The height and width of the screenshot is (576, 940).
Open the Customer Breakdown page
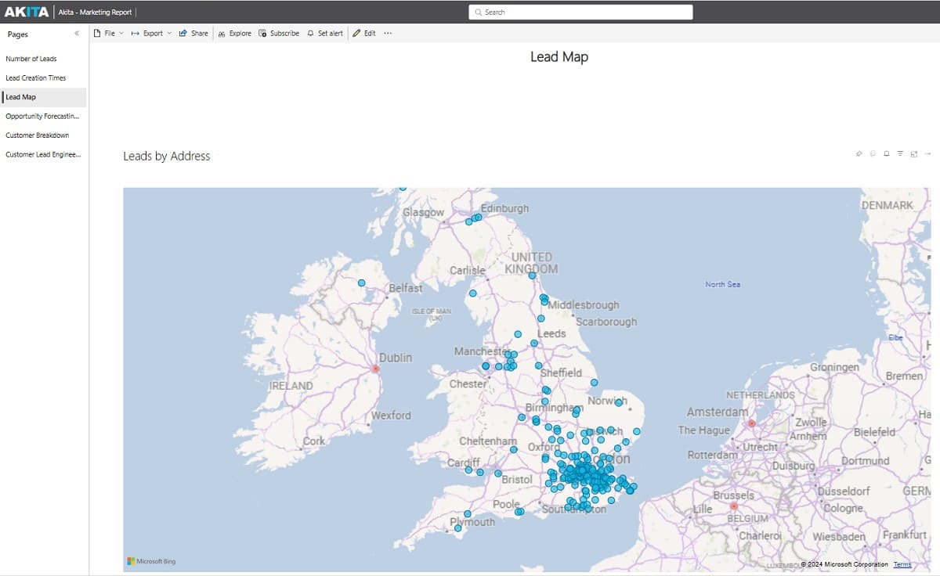[36, 135]
